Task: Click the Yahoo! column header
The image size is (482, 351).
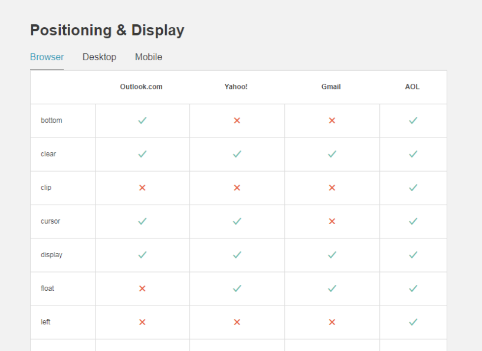Action: coord(236,87)
